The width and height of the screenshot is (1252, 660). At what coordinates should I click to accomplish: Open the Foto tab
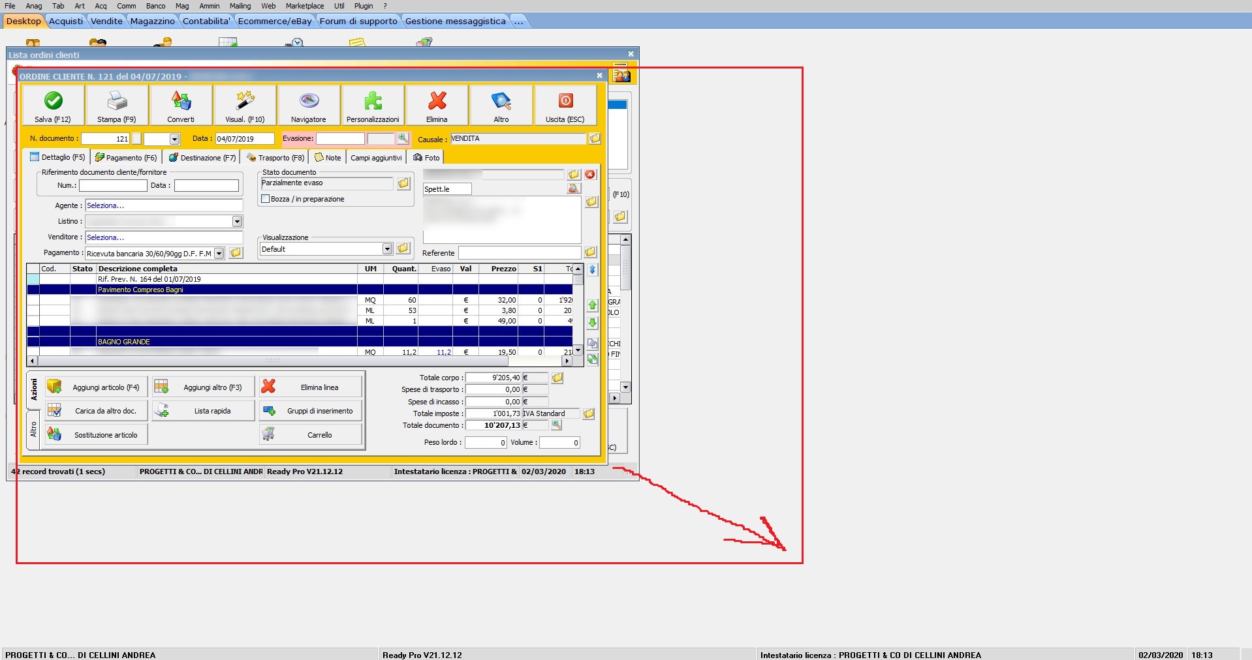(x=426, y=158)
